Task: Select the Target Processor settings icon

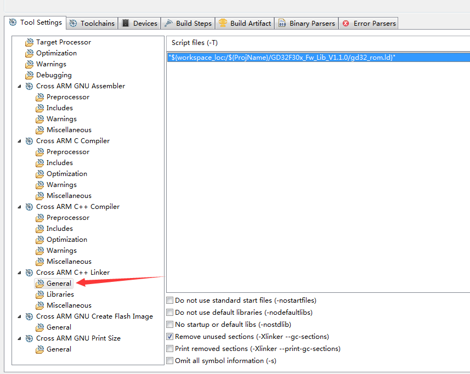Action: point(30,42)
